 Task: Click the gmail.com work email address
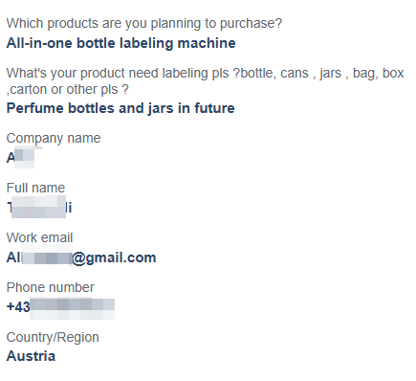click(x=81, y=258)
